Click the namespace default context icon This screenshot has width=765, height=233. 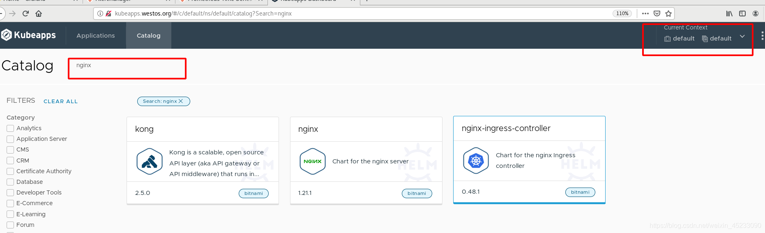705,39
